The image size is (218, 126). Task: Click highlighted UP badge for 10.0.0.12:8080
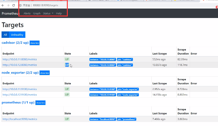coord(67,65)
